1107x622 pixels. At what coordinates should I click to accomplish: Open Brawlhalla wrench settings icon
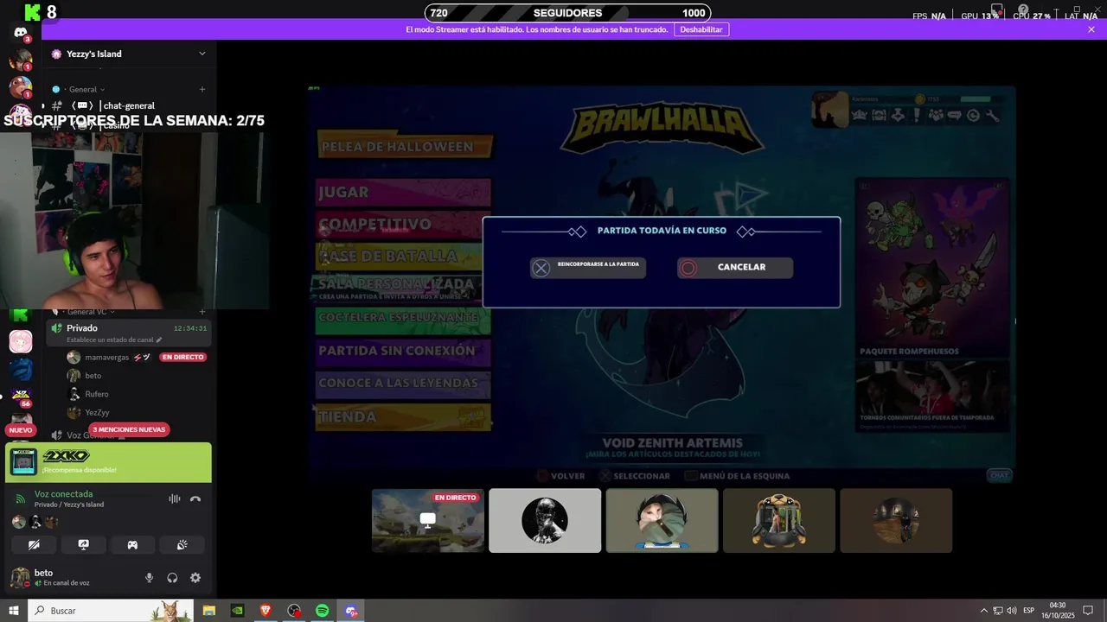tap(993, 116)
